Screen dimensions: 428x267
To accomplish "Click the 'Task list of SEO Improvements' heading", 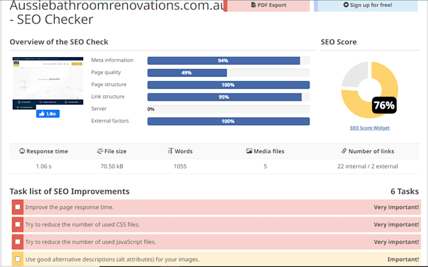I will coord(70,191).
